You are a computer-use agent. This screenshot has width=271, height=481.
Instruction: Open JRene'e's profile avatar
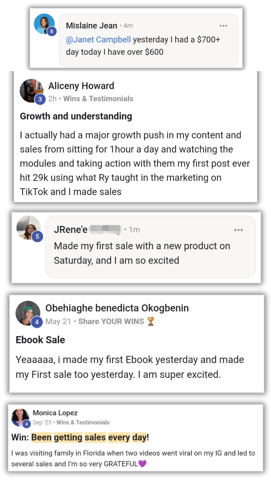[28, 227]
